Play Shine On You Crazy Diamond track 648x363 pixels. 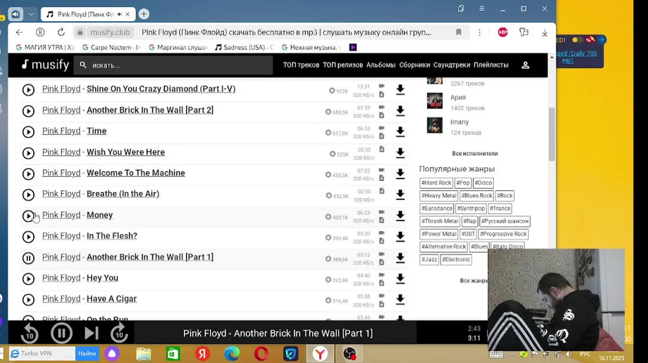point(28,90)
